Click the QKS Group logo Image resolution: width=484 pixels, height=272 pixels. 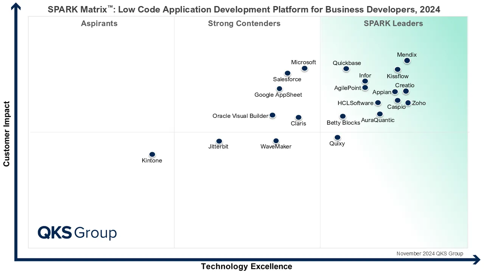[77, 233]
